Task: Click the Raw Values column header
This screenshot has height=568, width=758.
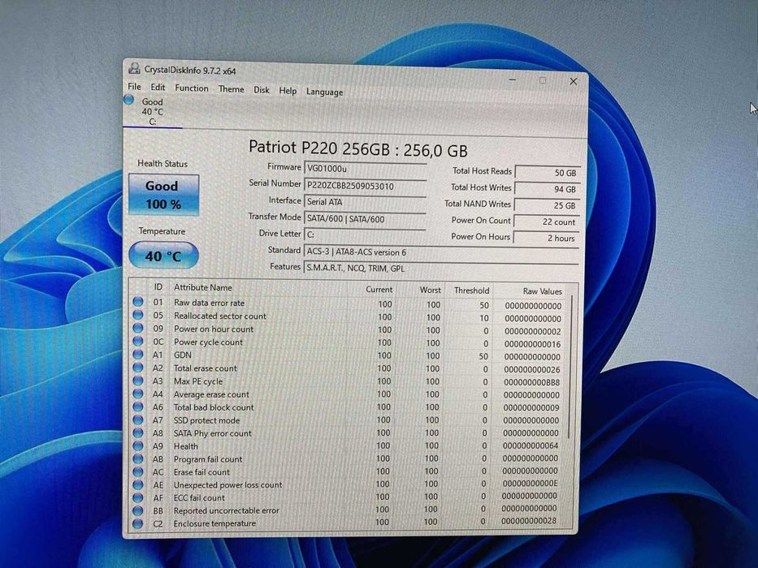Action: 543,291
